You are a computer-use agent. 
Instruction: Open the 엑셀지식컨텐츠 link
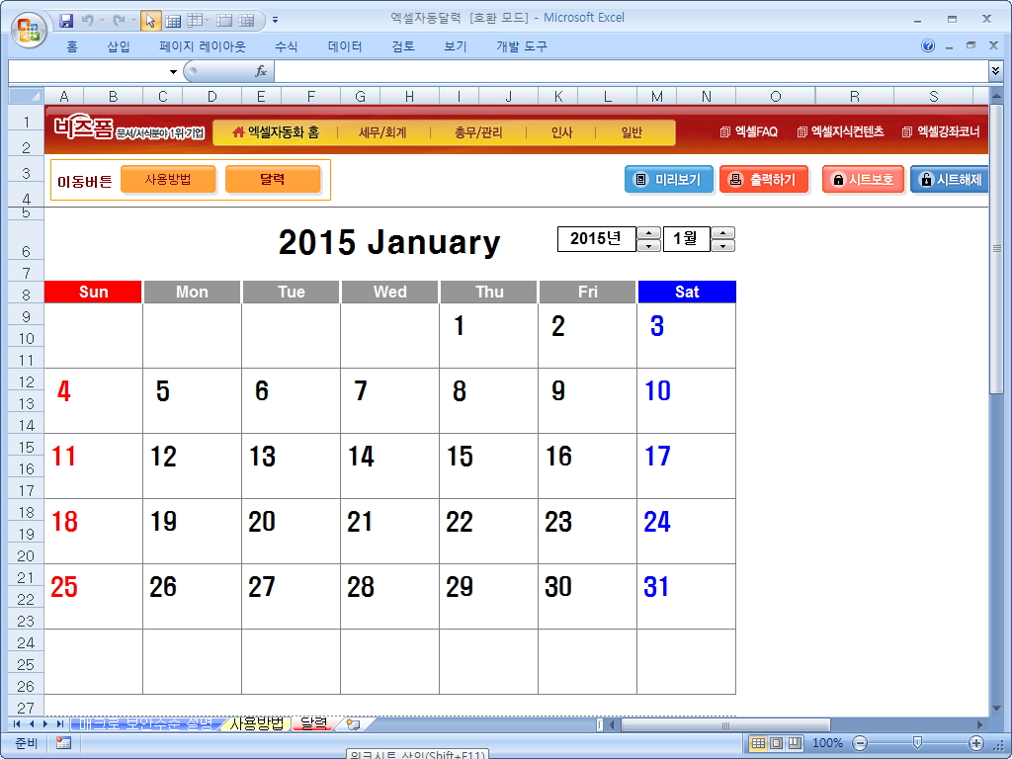pos(840,131)
